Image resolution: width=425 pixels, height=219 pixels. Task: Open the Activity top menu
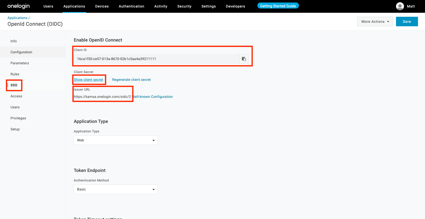pyautogui.click(x=161, y=6)
